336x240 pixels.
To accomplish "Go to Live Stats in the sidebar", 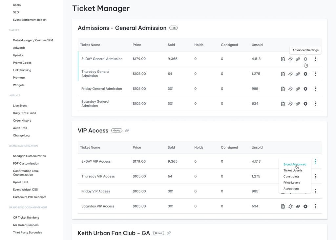I will 20,106.
